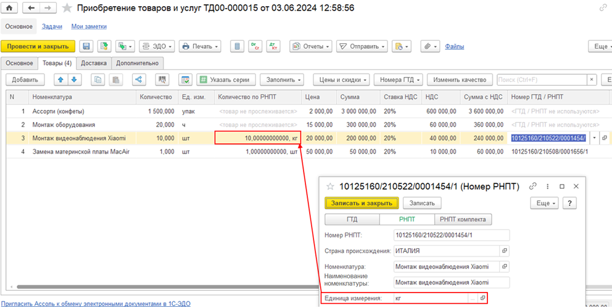Click the split-row icon
This screenshot has width=612, height=308.
click(139, 80)
